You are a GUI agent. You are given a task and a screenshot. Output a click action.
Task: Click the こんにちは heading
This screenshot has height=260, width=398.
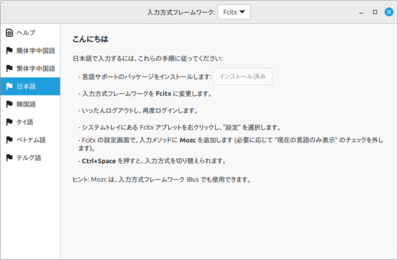[90, 40]
